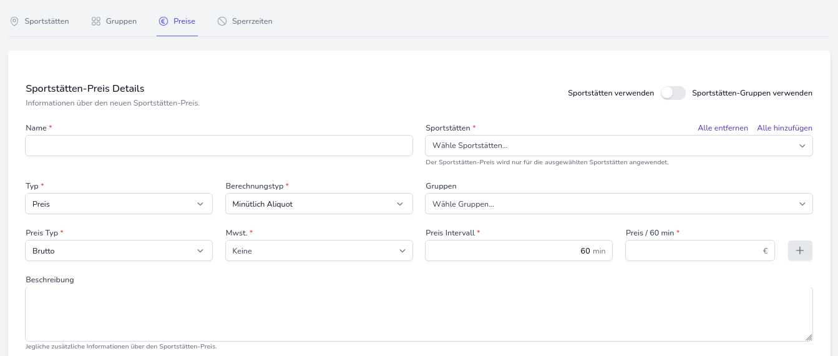Grab the resize handle of the Beschreibung textarea
Image resolution: width=838 pixels, height=356 pixels.
tap(809, 337)
